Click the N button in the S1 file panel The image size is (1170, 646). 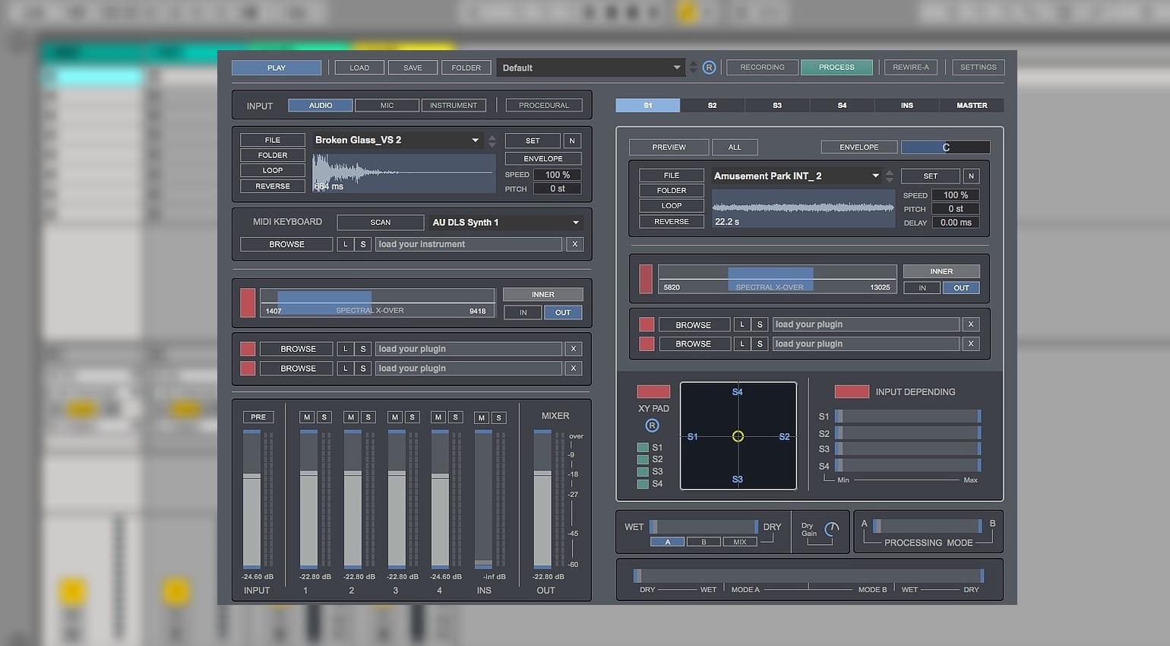tap(970, 176)
